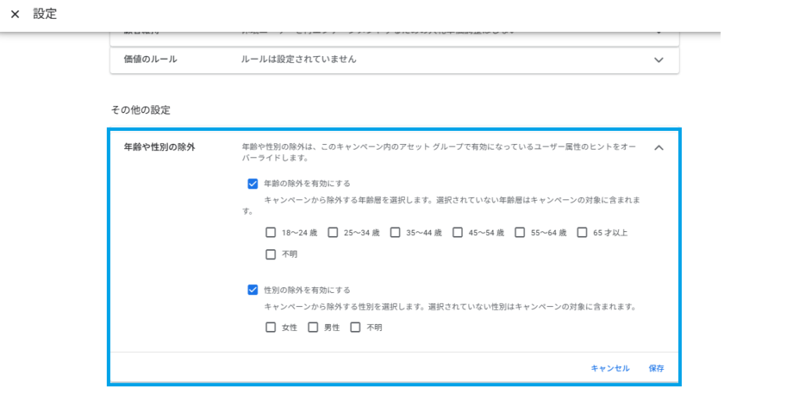Check the 35〜44 歳 age exclusion box
The image size is (799, 412).
(396, 232)
